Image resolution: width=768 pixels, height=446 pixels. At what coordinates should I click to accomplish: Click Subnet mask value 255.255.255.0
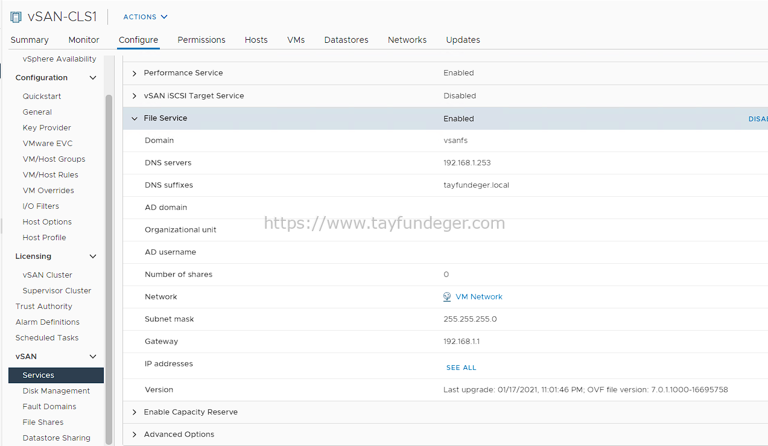click(x=470, y=319)
